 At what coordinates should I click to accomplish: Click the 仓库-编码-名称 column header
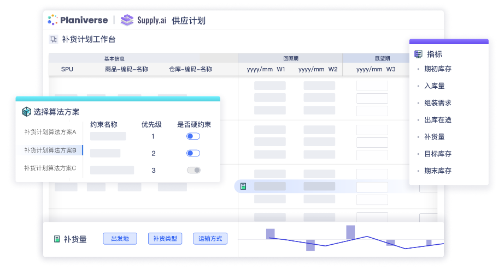(x=190, y=70)
